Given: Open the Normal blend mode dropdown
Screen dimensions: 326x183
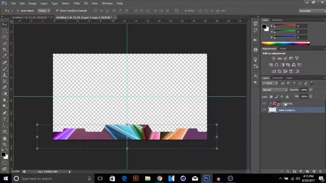Looking at the screenshot, I should click(275, 90).
